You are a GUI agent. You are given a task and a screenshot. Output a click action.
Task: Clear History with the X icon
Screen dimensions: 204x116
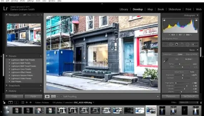(x=41, y=91)
